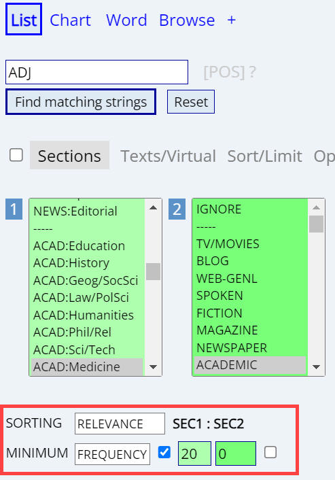The image size is (335, 480).
Task: Click the blue number 1 section badge
Action: pyautogui.click(x=14, y=209)
